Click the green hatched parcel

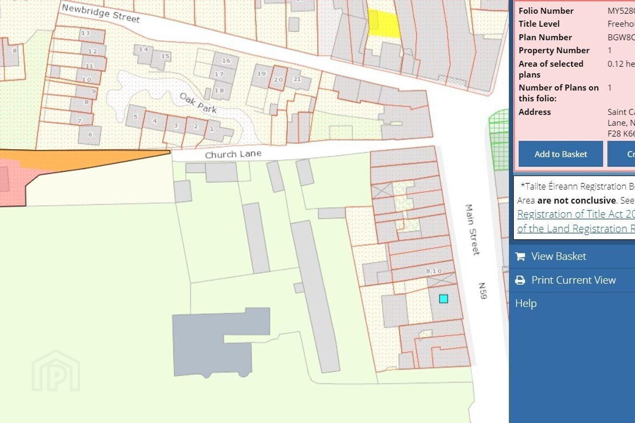(x=499, y=139)
